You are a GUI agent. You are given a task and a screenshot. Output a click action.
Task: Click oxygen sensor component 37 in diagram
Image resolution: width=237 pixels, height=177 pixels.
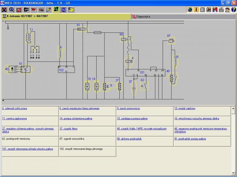pos(134,88)
